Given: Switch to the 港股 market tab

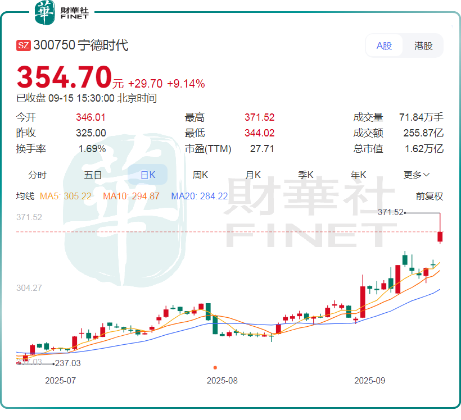Looking at the screenshot, I should point(423,45).
